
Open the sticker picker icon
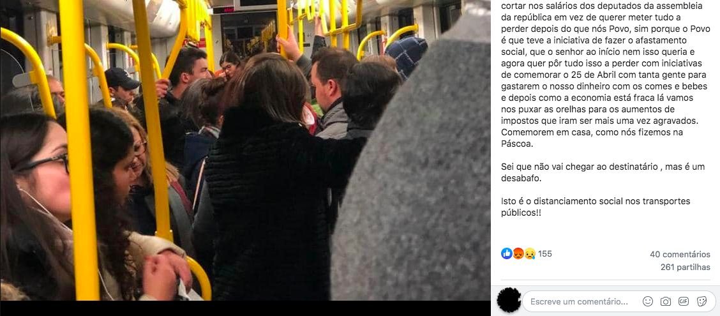(x=701, y=301)
